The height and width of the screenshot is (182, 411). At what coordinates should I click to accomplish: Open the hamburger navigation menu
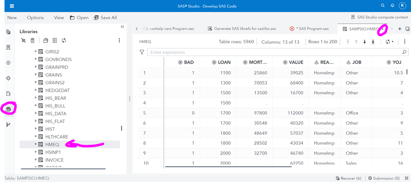click(12, 6)
